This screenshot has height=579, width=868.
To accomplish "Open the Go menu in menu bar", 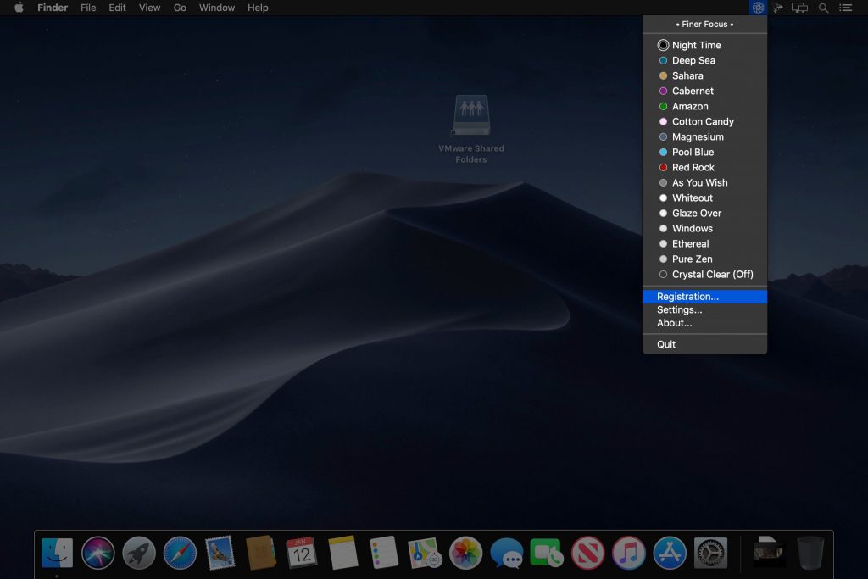I will coord(180,8).
